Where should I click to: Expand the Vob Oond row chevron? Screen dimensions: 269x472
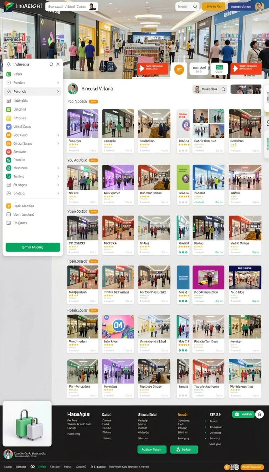pos(58,135)
